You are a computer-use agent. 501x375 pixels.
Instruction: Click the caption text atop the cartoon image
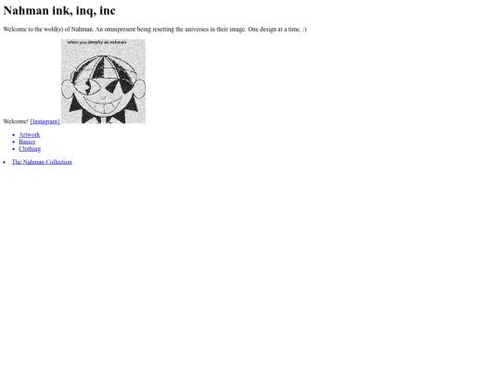tap(96, 42)
